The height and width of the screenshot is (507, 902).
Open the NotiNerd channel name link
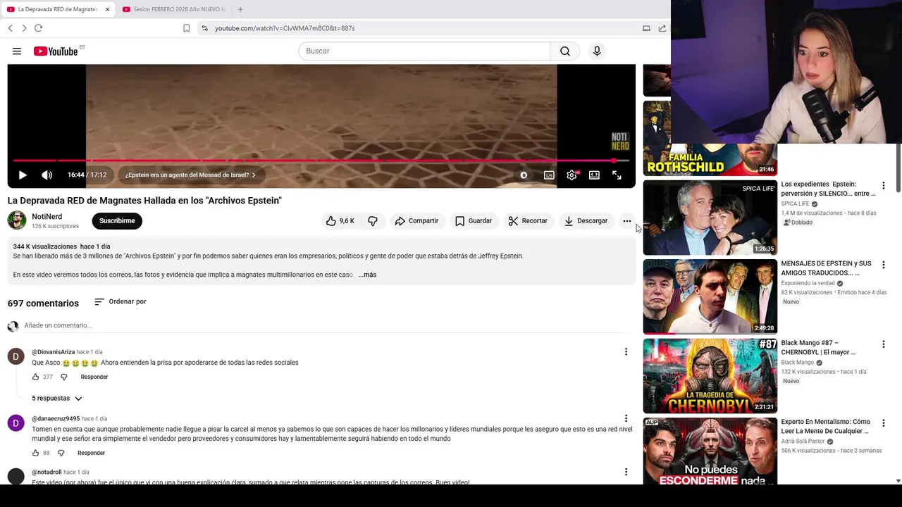[x=47, y=217]
